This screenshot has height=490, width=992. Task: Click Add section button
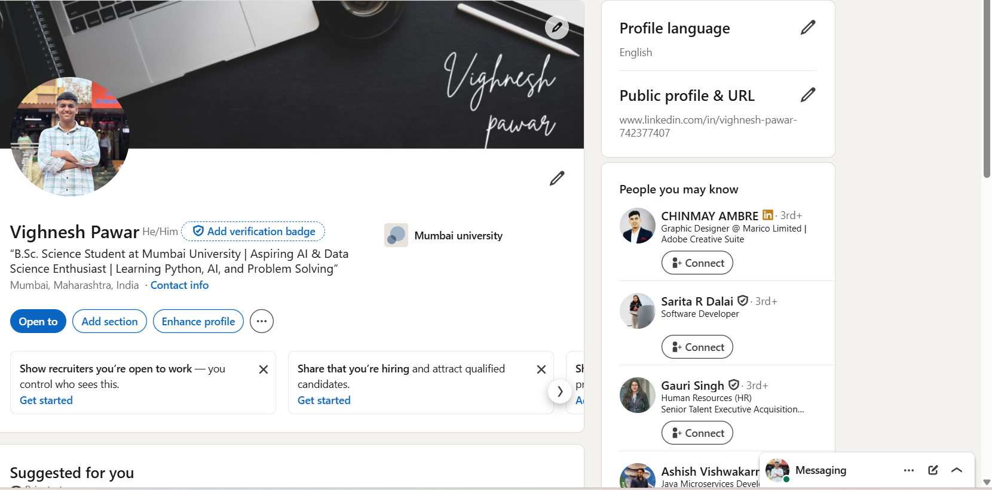[109, 321]
